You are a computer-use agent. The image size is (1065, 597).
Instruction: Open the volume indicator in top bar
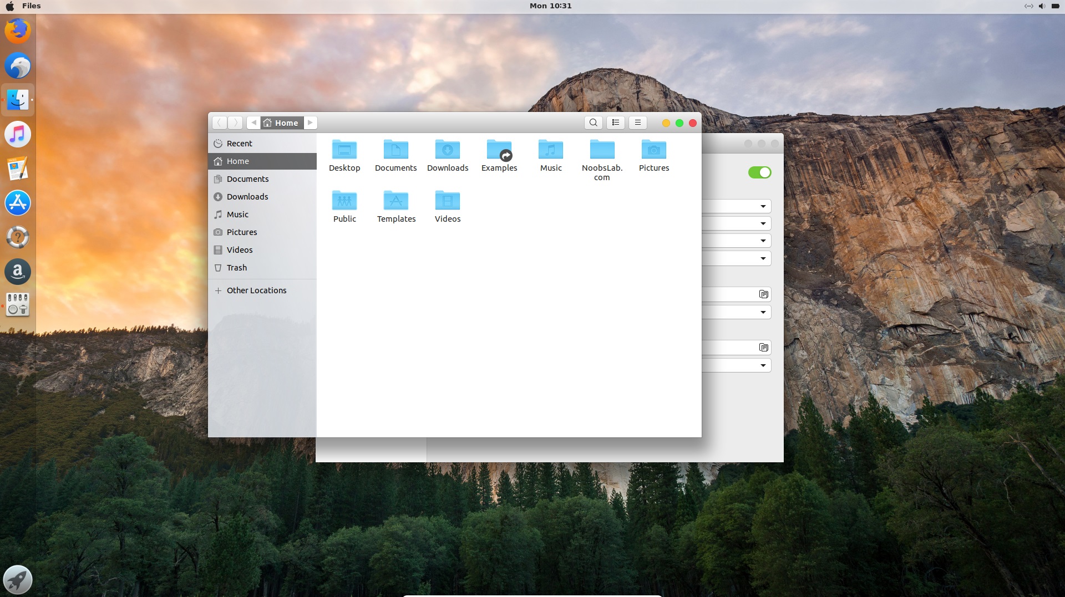tap(1041, 6)
